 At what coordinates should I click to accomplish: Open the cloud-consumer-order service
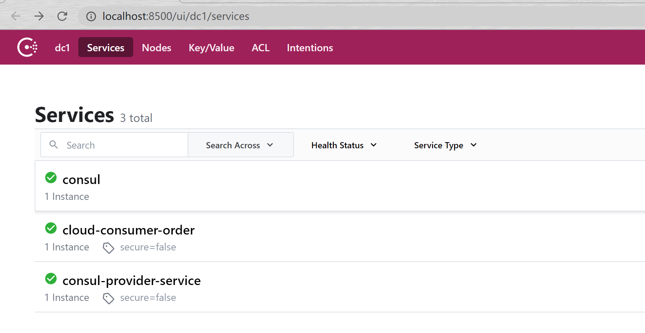click(x=128, y=230)
